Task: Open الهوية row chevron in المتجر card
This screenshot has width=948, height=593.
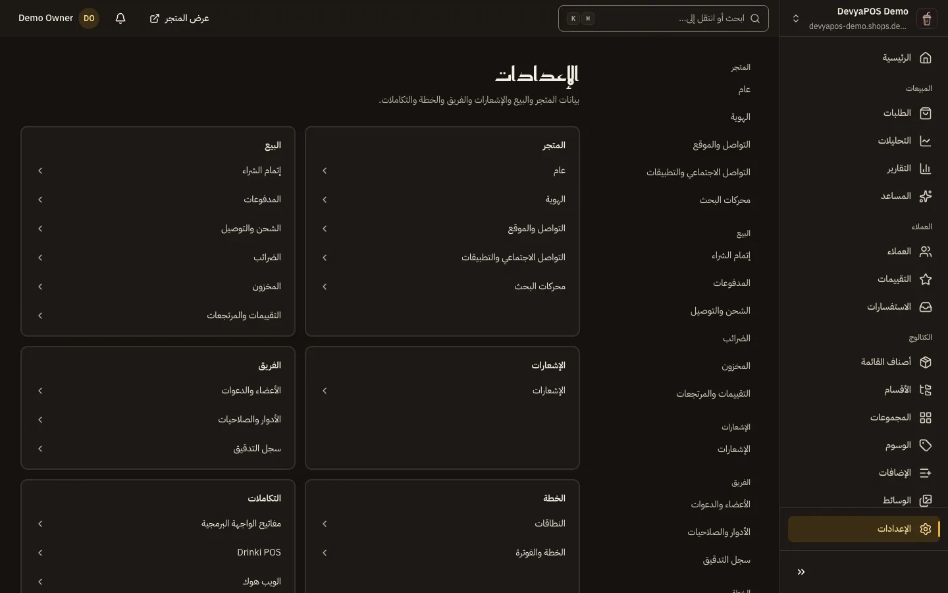Action: (325, 200)
